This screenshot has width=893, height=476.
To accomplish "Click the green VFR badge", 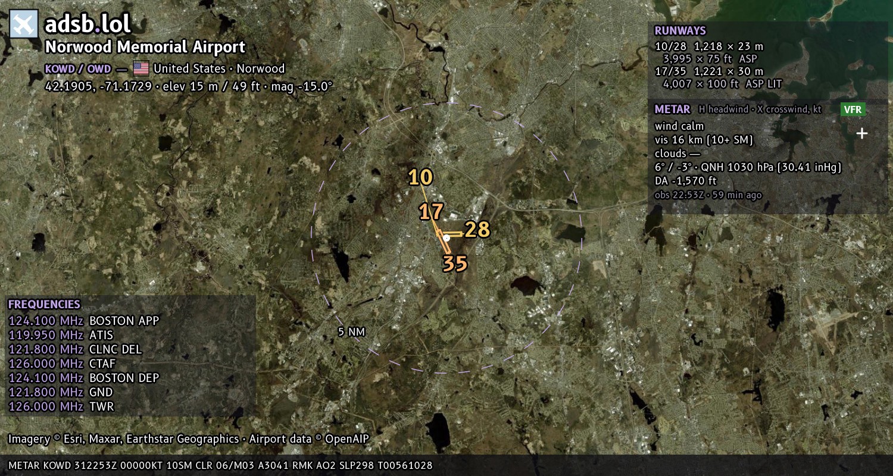I will 853,109.
